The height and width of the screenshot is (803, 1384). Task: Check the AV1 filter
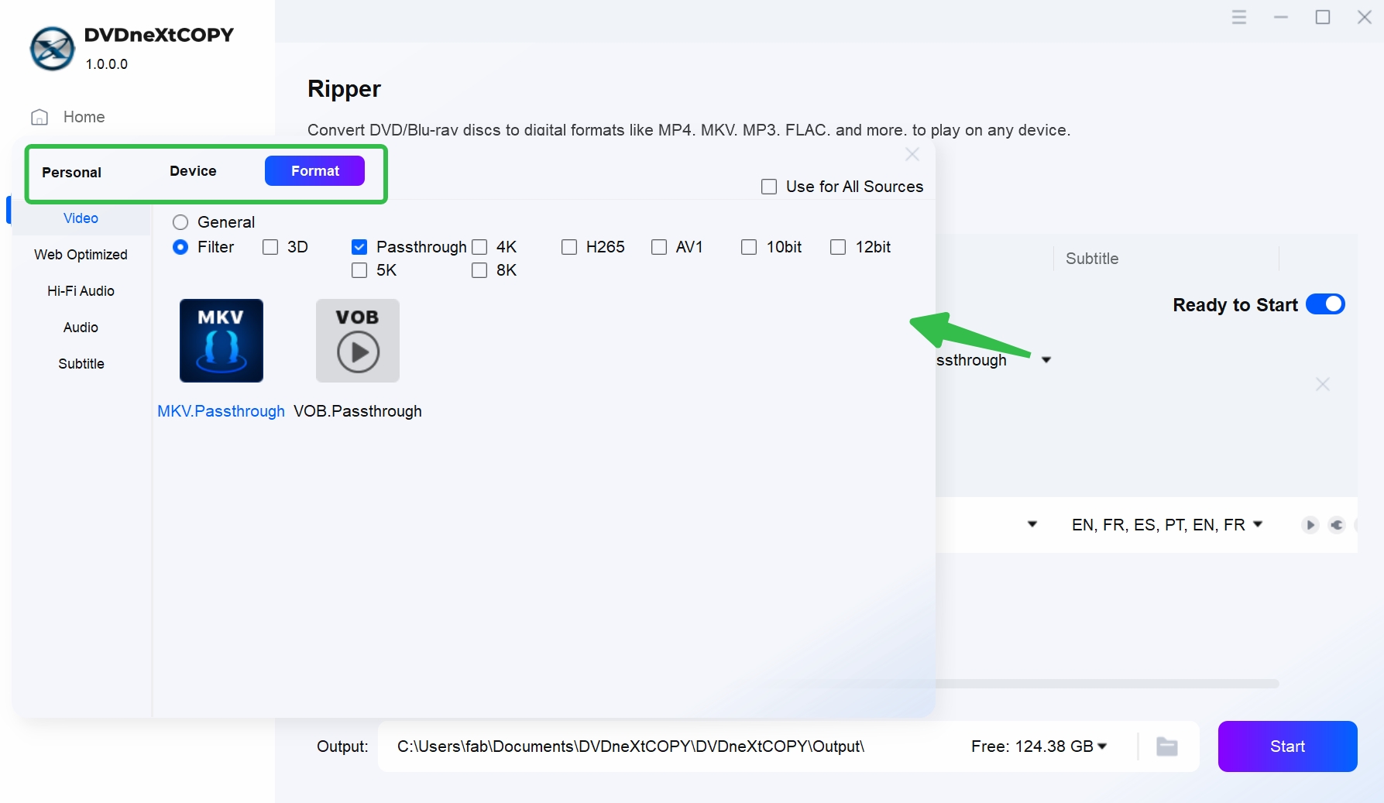click(659, 247)
